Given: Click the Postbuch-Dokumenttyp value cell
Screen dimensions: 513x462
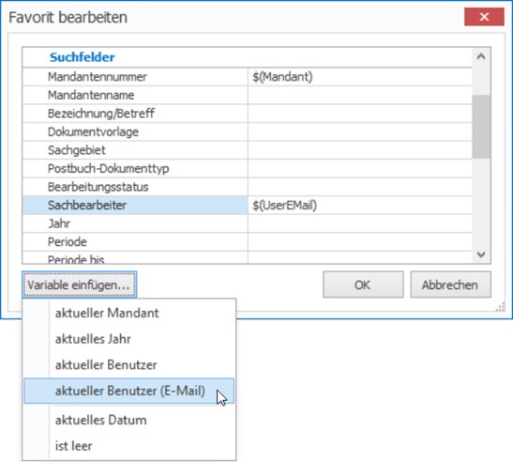Looking at the screenshot, I should click(360, 169).
